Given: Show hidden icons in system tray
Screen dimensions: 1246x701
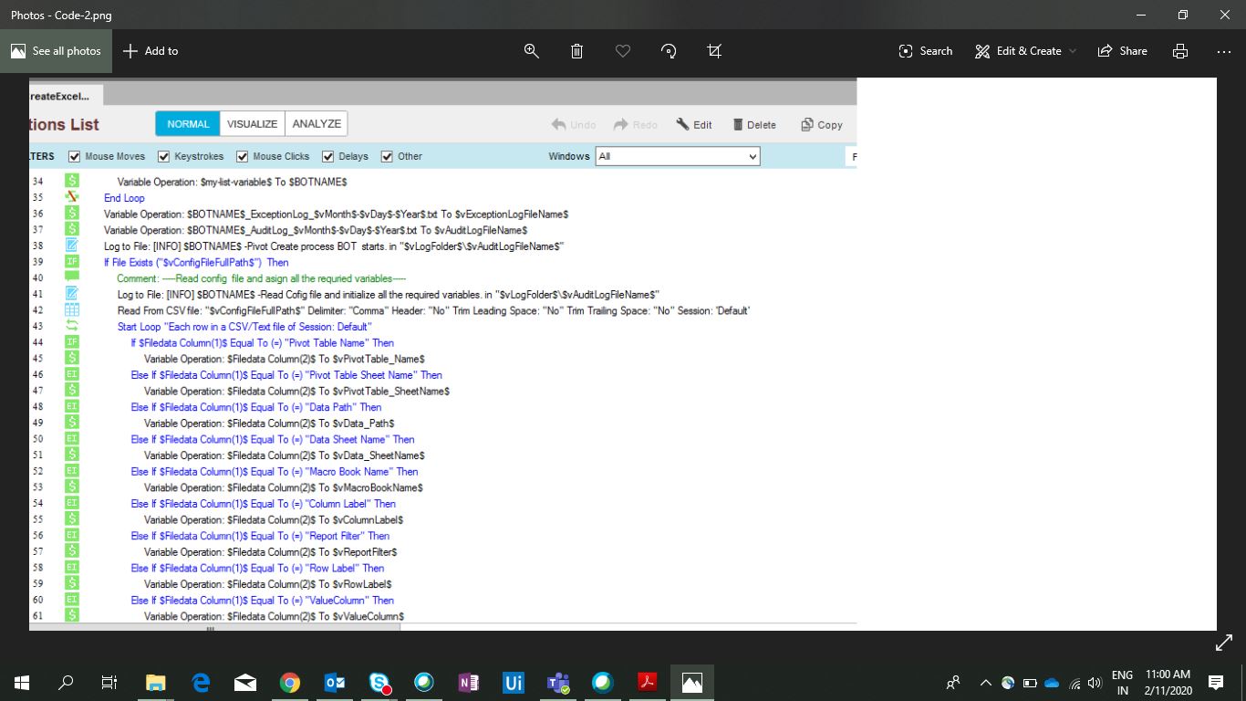Looking at the screenshot, I should 985,683.
